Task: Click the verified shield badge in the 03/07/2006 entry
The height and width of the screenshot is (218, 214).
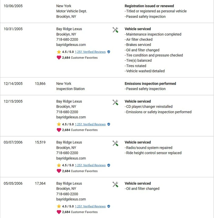Action: [109, 165]
